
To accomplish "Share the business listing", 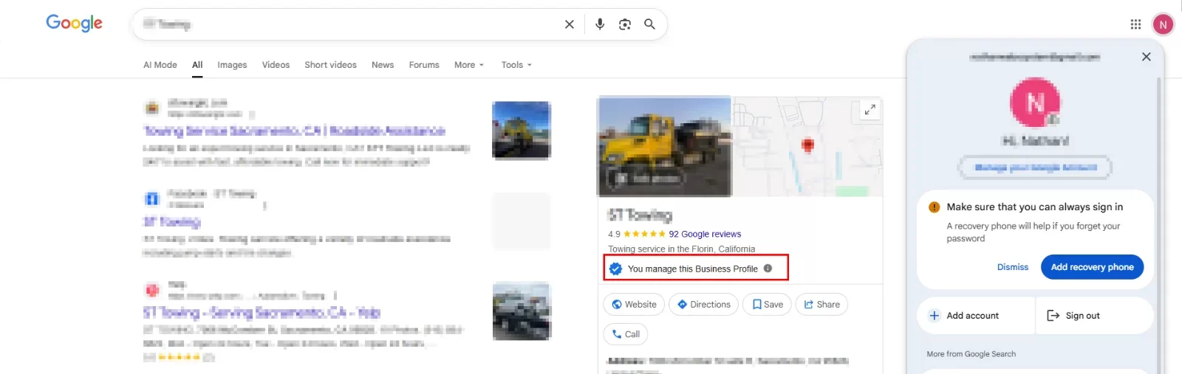I will [x=821, y=305].
